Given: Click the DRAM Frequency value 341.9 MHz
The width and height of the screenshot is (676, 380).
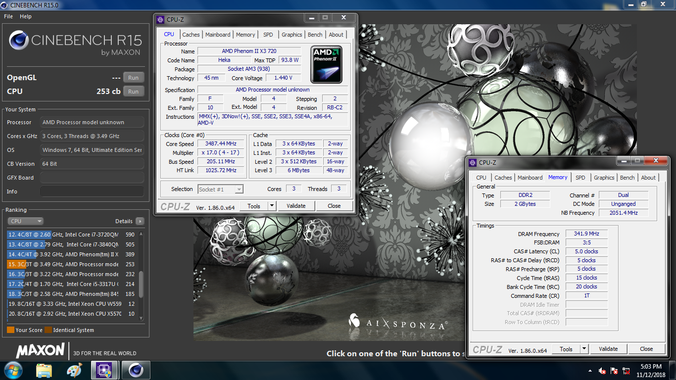Looking at the screenshot, I should (586, 234).
